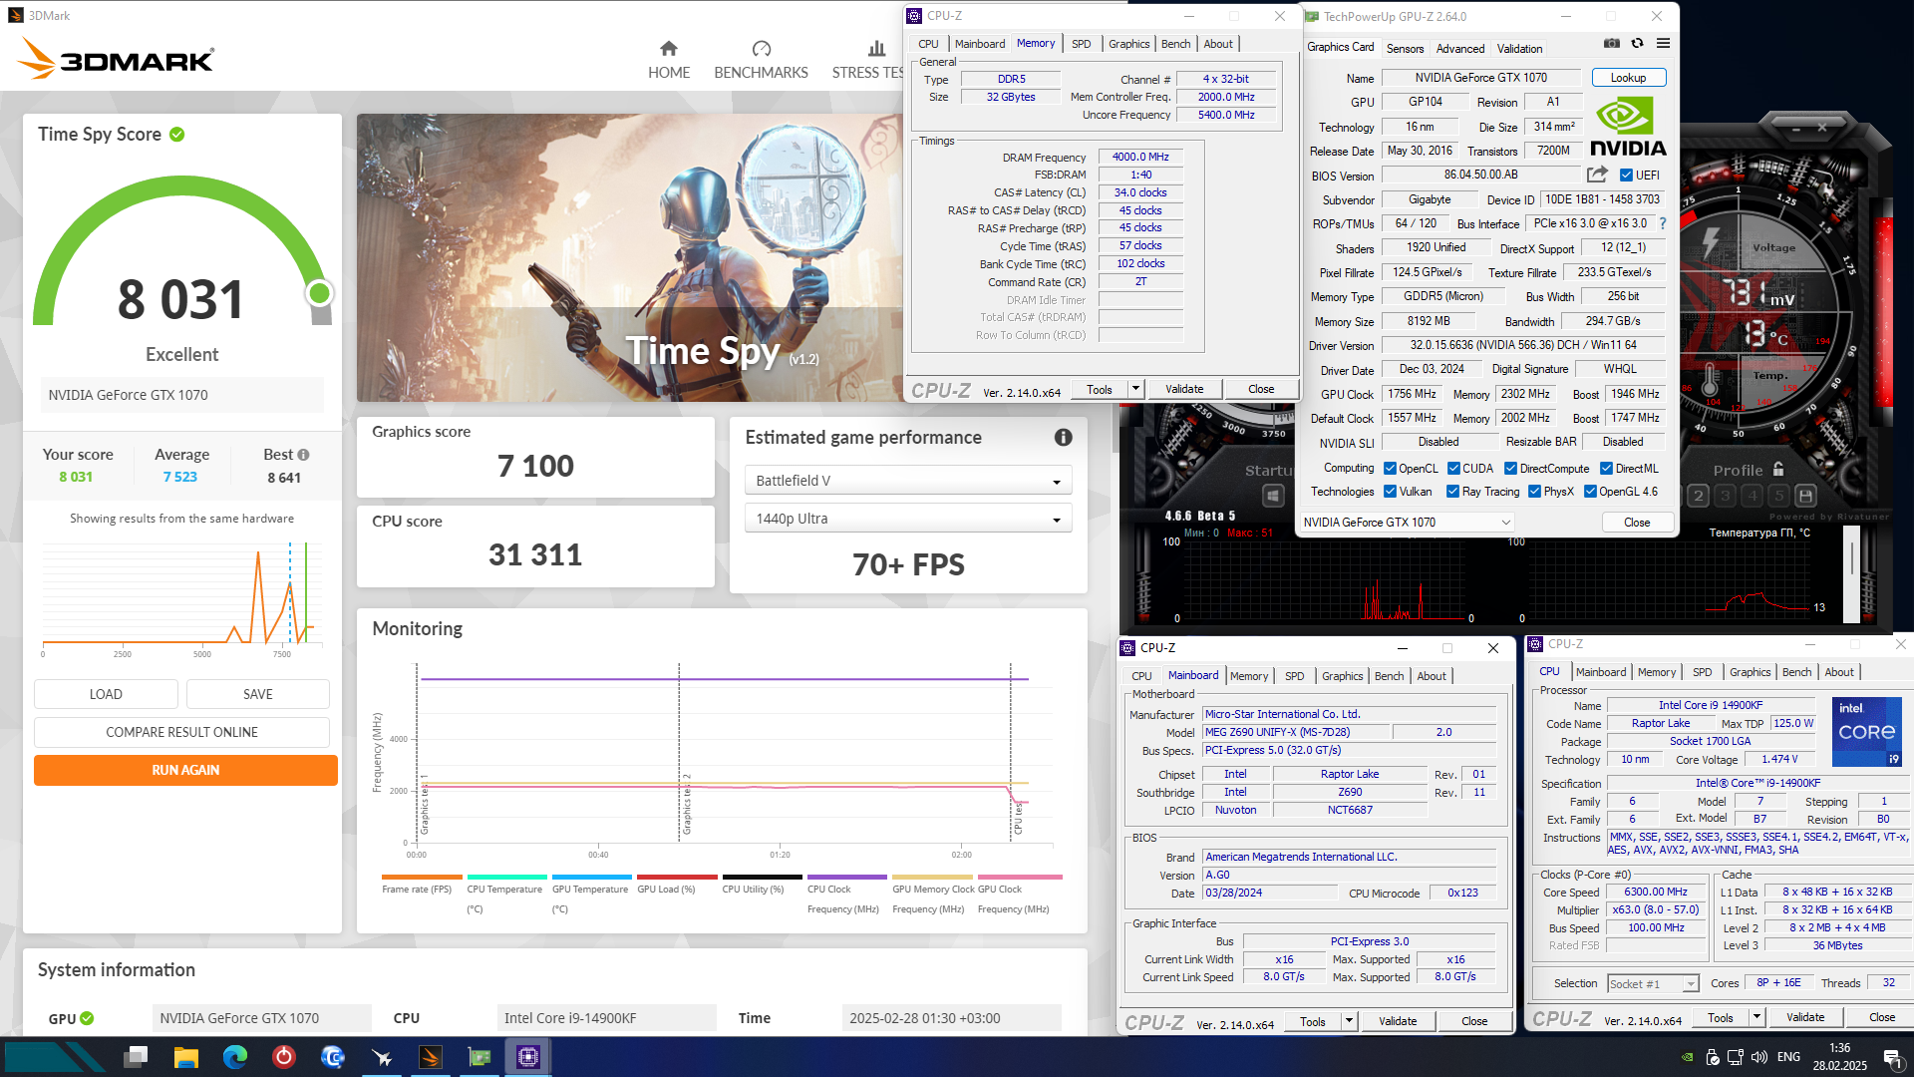Open Task View in the taskbar
Screen dimensions: 1914x1077
[137, 1056]
